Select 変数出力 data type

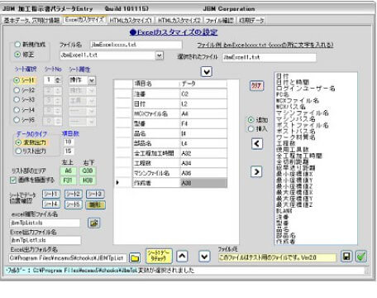[18, 142]
